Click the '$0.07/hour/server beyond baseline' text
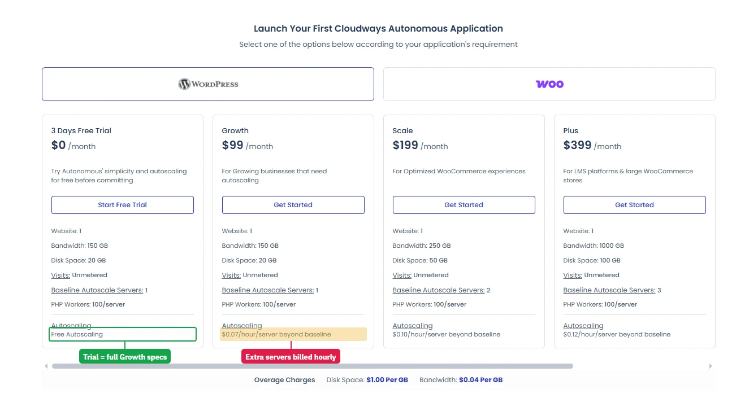The width and height of the screenshot is (732, 398). pyautogui.click(x=276, y=334)
